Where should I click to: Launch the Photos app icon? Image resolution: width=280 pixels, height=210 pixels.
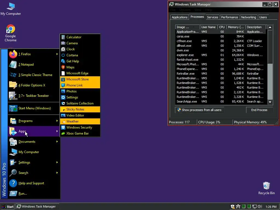63,91
